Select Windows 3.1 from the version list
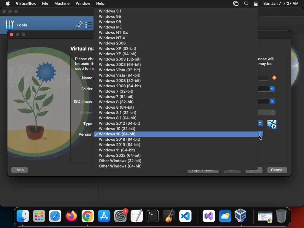 176,11
